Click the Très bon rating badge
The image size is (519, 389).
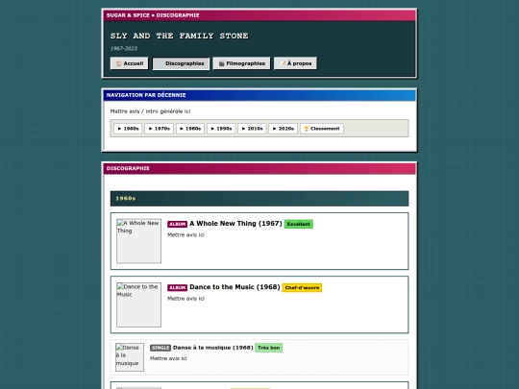click(x=269, y=348)
